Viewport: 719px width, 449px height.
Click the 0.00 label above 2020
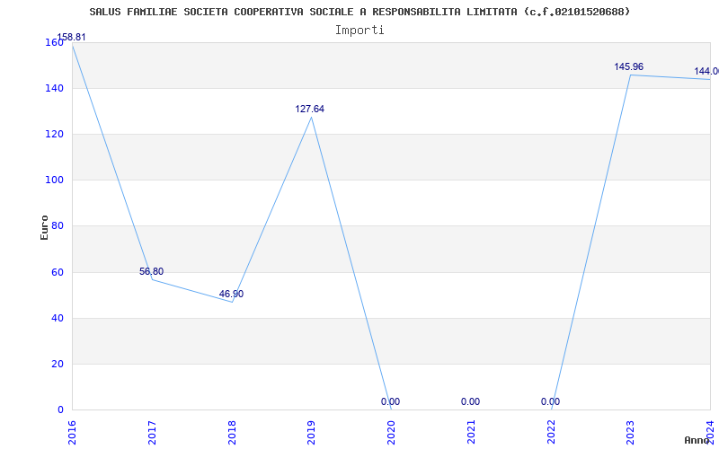tap(390, 401)
